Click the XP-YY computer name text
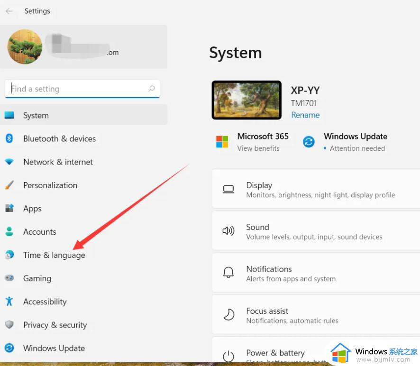 [305, 91]
